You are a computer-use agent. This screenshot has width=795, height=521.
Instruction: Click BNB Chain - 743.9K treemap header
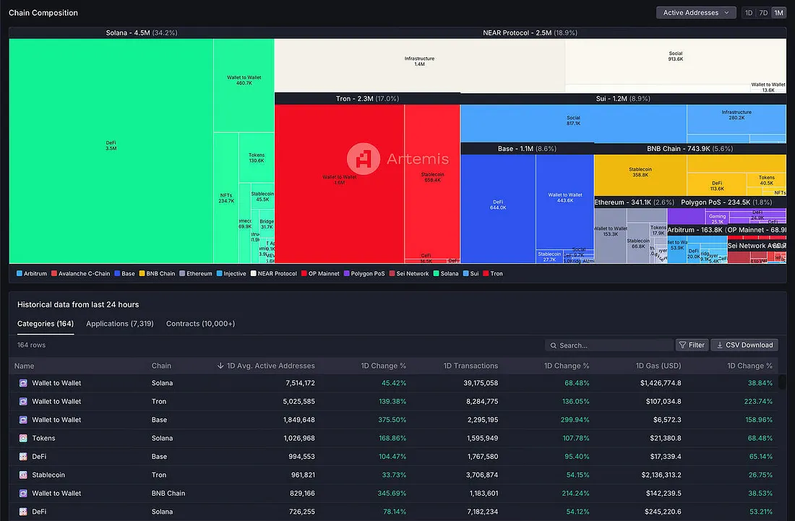[x=690, y=149]
